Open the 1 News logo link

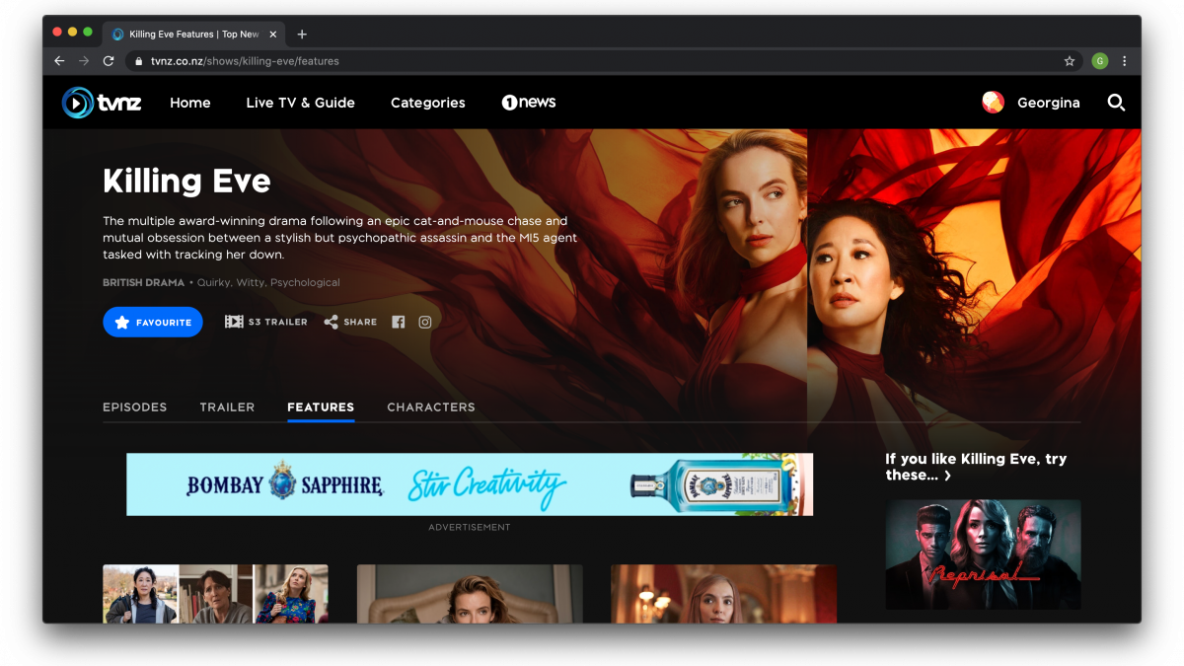[529, 103]
